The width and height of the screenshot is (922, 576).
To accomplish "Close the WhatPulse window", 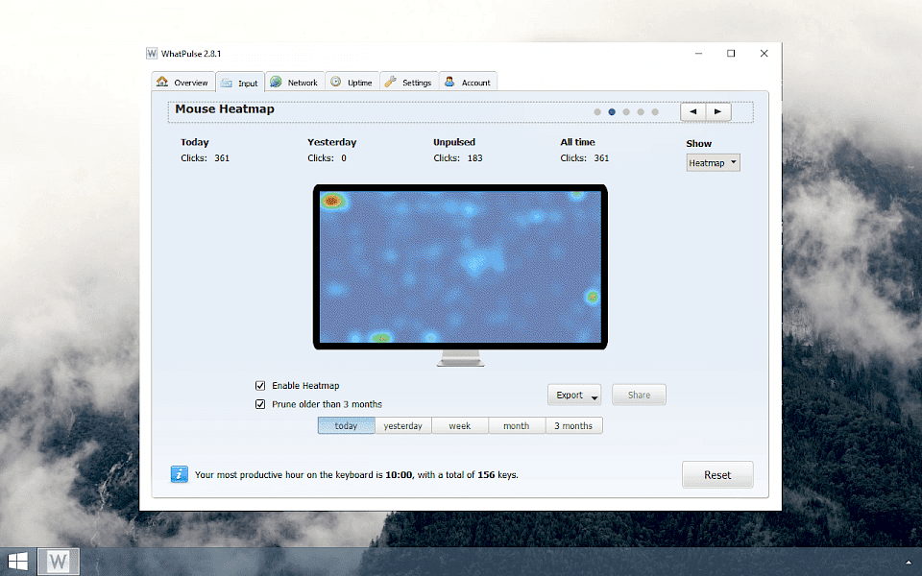I will pyautogui.click(x=764, y=54).
